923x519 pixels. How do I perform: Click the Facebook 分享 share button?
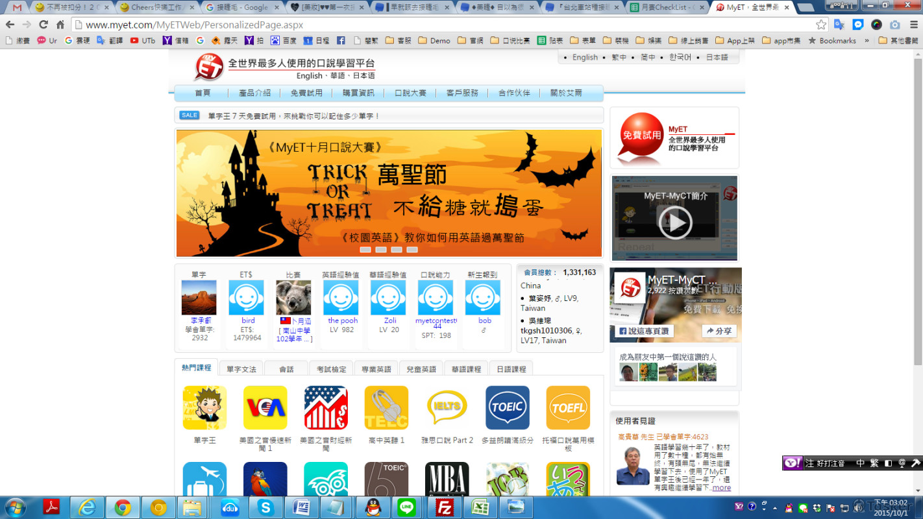coord(719,331)
